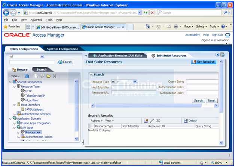Click the Query String input field
This screenshot has height=167, width=235.
coord(202,81)
